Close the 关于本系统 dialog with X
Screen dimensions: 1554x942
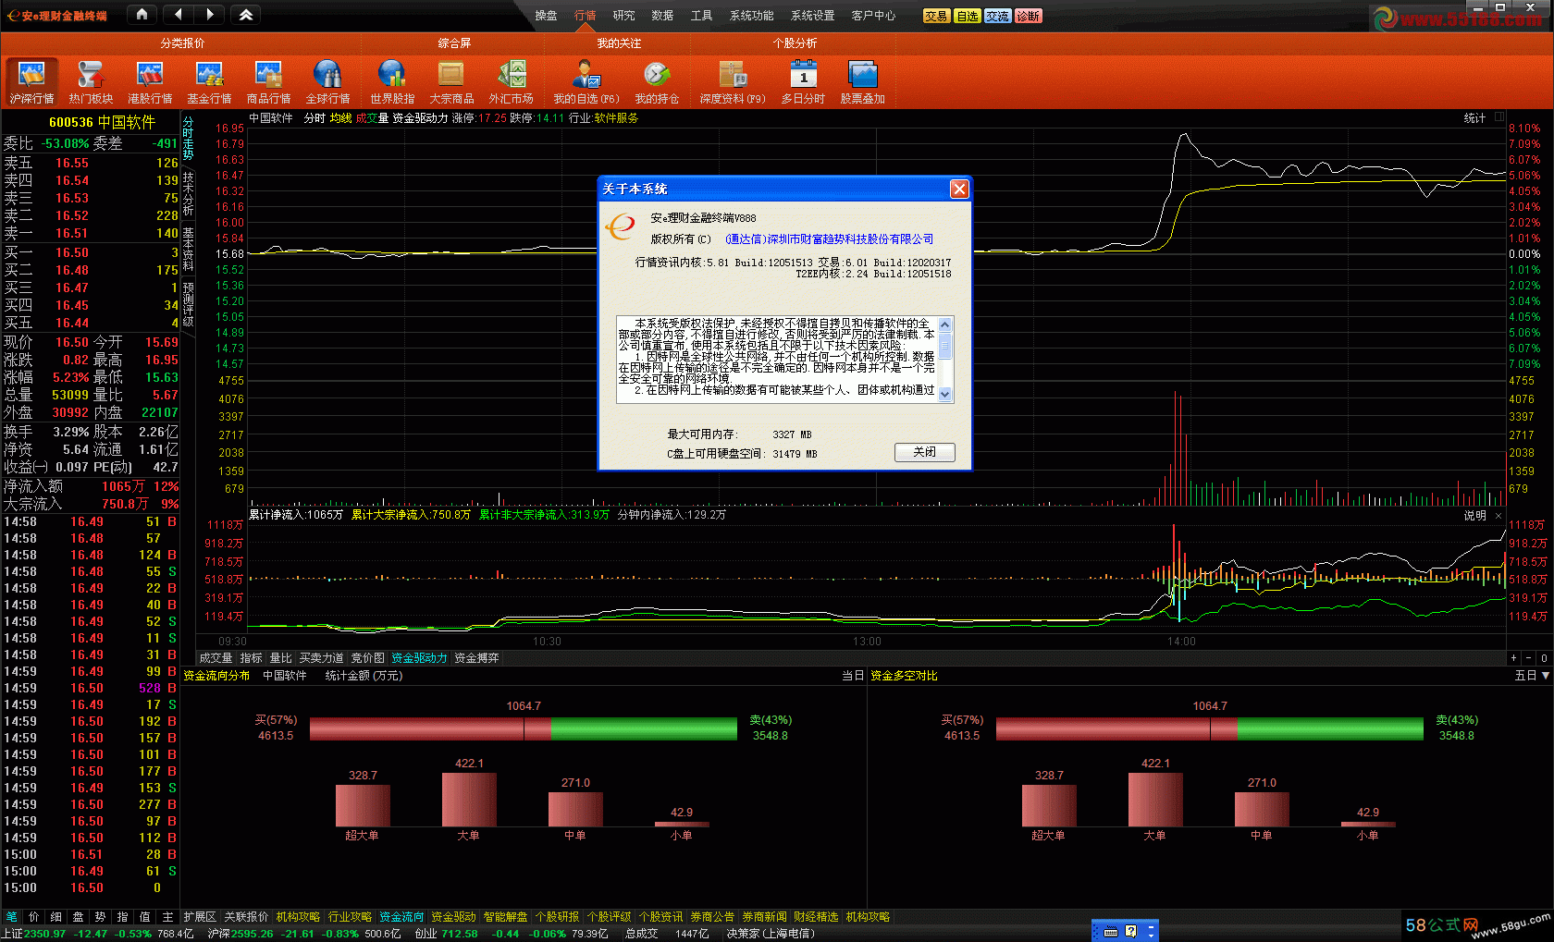pyautogui.click(x=959, y=189)
